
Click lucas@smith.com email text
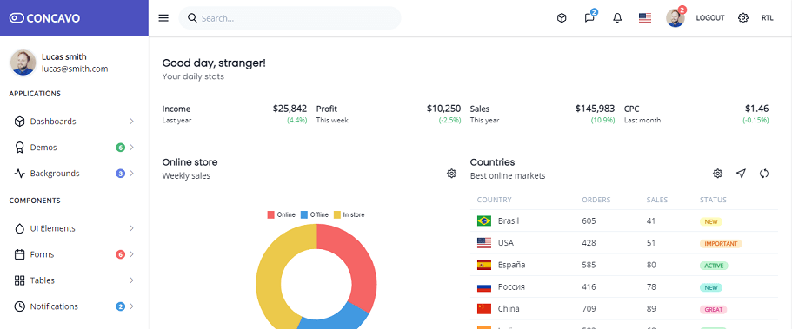click(x=75, y=69)
